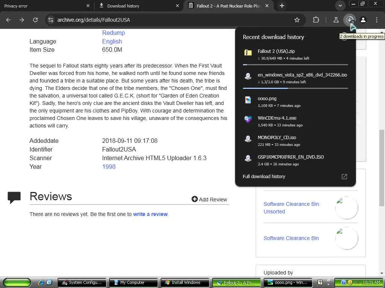Open GSP1RMCPRXFRER_EN_DVD.ISO download entry
Screen dimensions: 385x288
(296, 160)
